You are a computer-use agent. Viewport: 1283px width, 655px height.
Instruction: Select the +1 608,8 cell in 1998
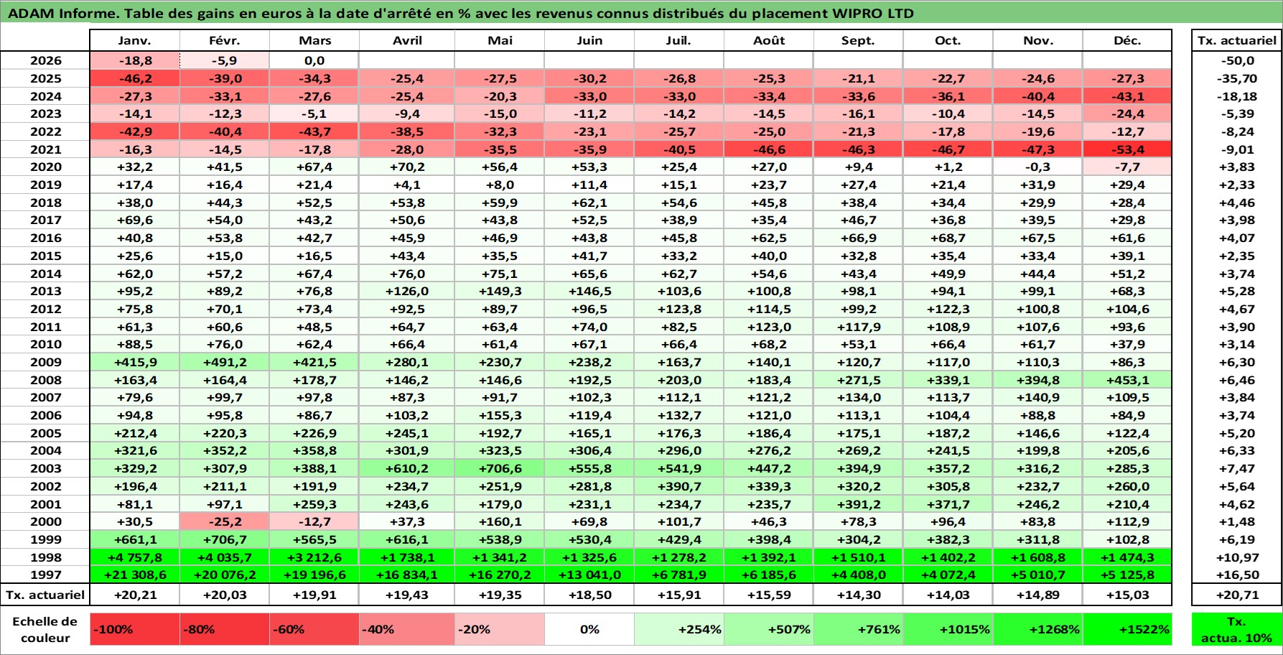click(x=1038, y=557)
